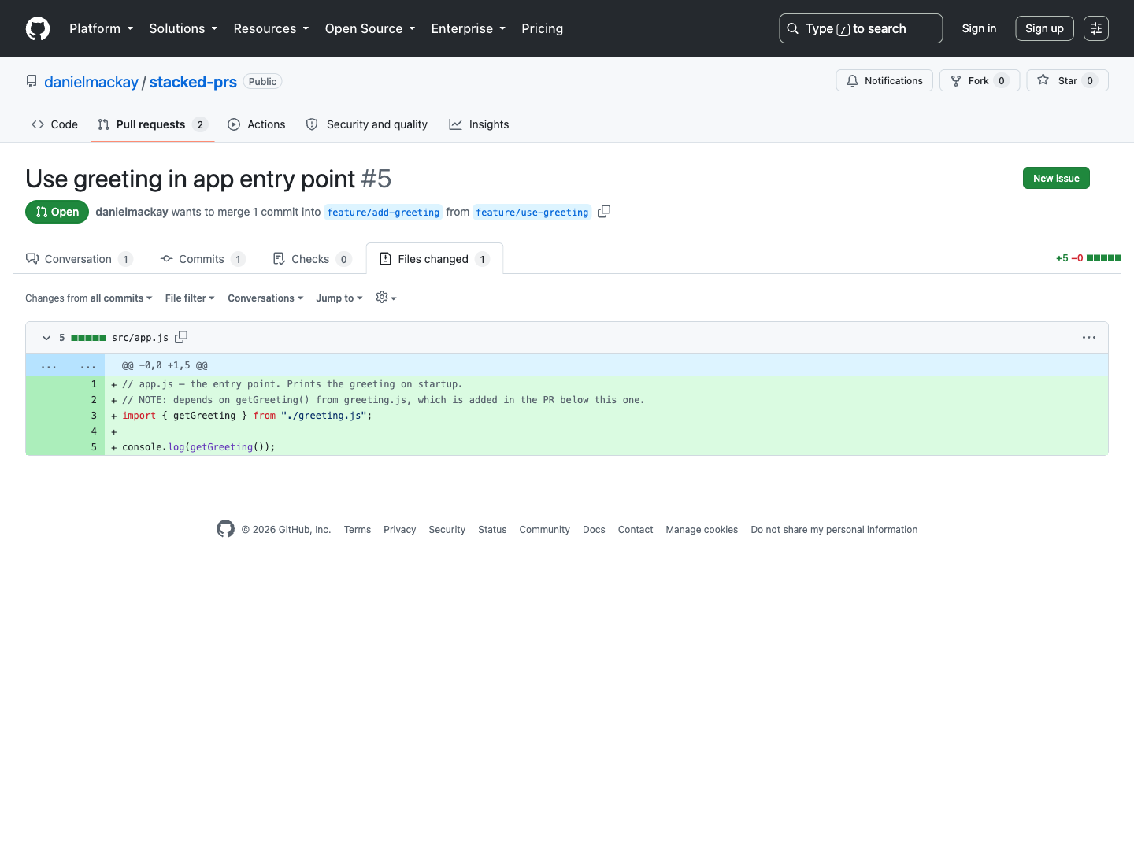Open appearance settings sliders icon

[x=1096, y=28]
